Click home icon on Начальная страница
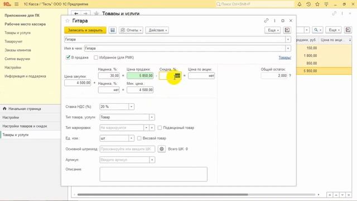The height and width of the screenshot is (201, 357). 4,109
